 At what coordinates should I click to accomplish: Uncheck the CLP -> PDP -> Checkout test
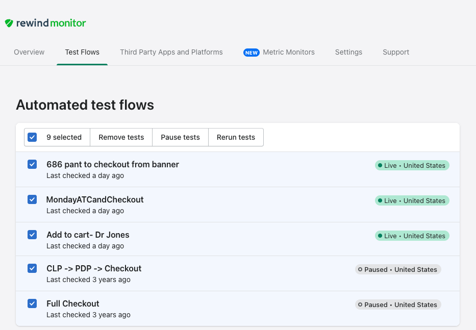[32, 268]
